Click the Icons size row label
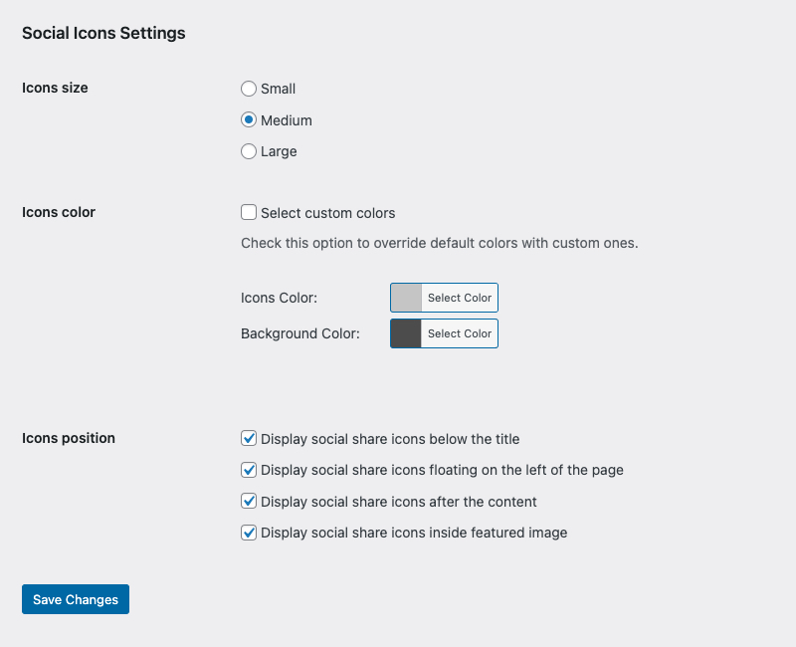Viewport: 796px width, 647px height. 55,88
